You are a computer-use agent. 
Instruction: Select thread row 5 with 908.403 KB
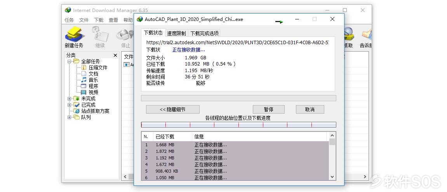tap(235, 171)
